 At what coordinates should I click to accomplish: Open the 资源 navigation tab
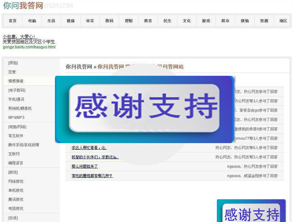pos(264,21)
